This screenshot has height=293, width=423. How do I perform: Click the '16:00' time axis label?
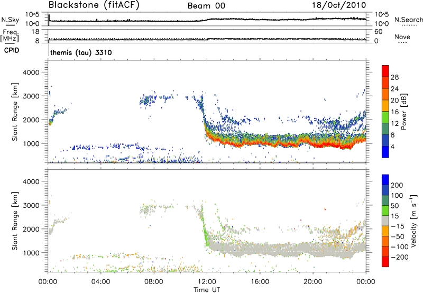click(x=260, y=282)
